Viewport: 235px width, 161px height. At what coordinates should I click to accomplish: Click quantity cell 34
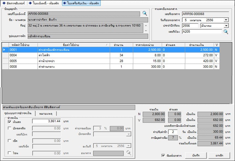tap(121, 55)
